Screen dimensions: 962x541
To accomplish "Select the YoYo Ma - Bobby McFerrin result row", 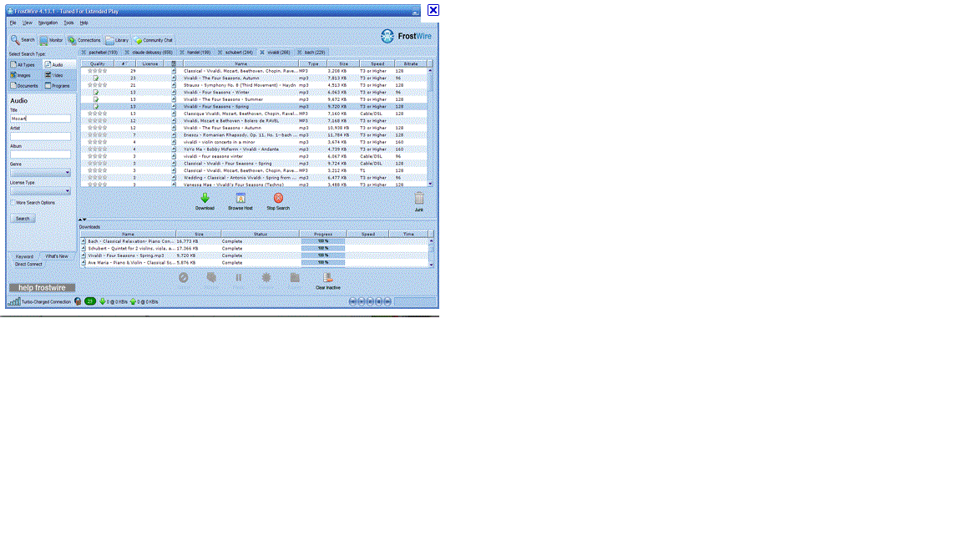I will tap(255, 149).
